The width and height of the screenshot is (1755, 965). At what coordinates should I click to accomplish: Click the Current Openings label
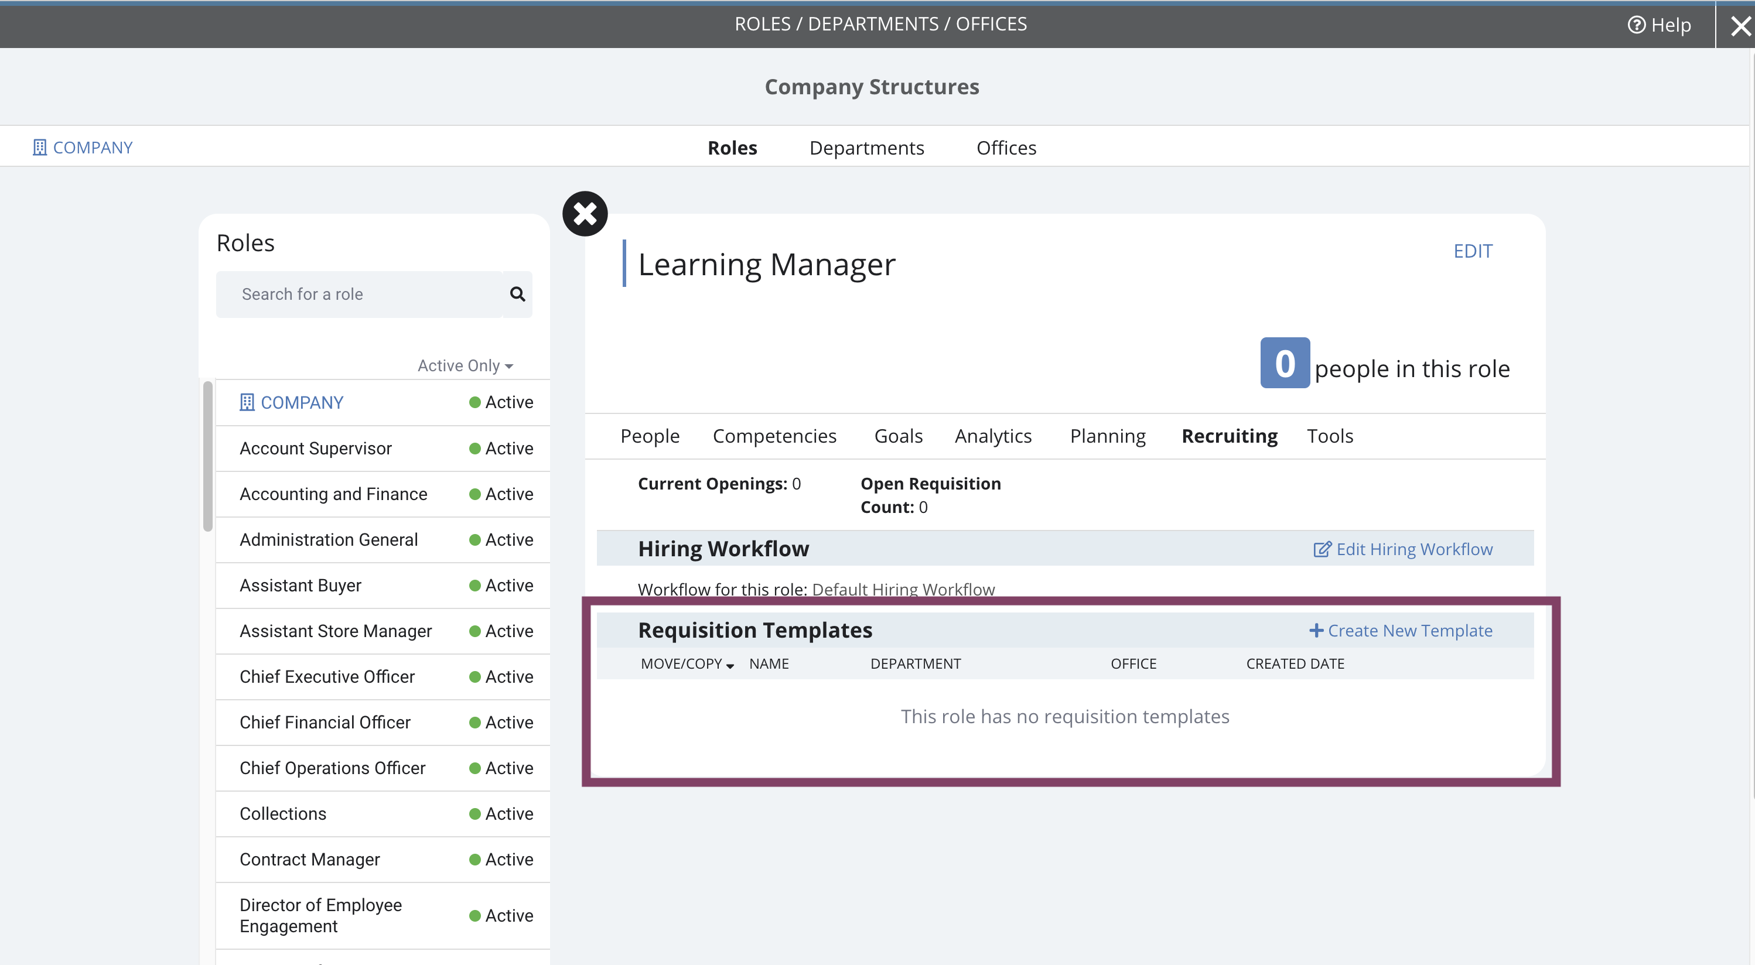click(712, 484)
